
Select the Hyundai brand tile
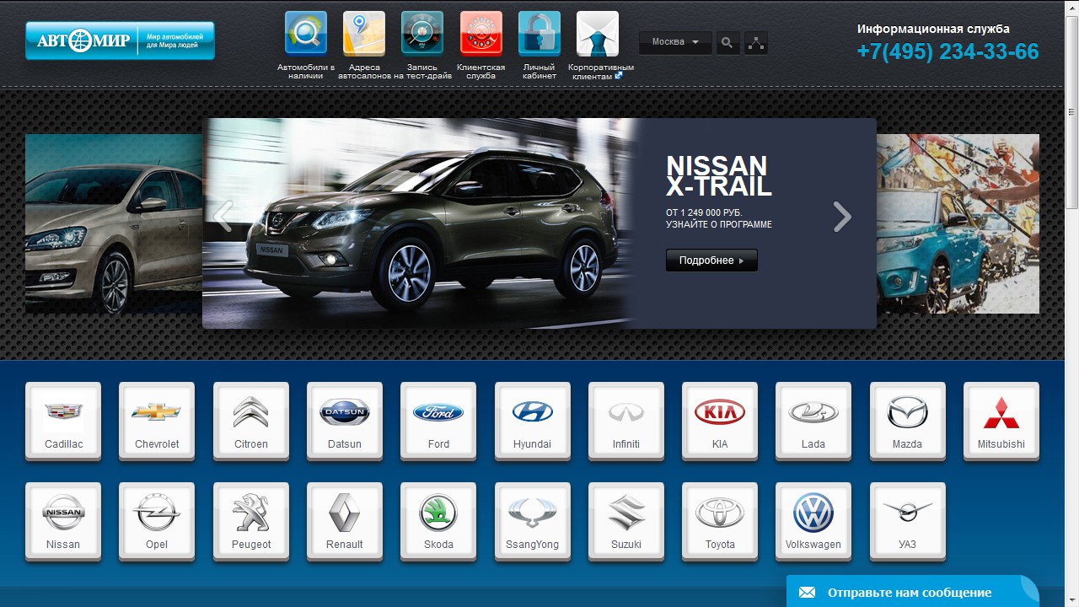pyautogui.click(x=533, y=422)
